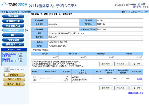Image resolution: width=149 pixels, height=112 pixels.
Task: Open the 予約台帳 book icon button
Action: tap(14, 75)
